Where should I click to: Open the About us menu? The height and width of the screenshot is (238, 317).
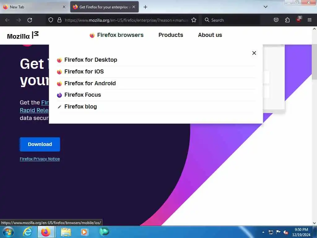point(210,35)
